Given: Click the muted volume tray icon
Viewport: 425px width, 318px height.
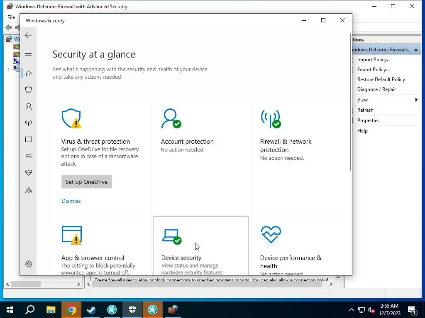Looking at the screenshot, I should click(371, 310).
